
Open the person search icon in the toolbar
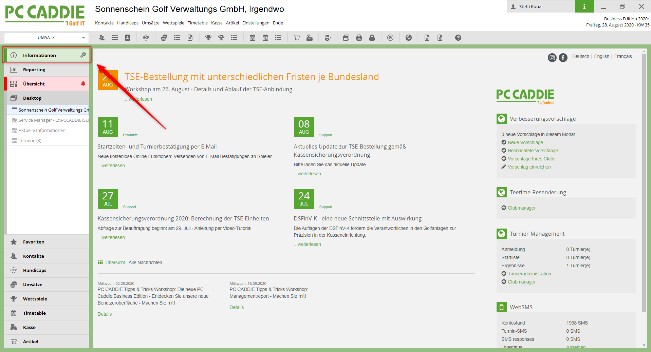coord(102,38)
